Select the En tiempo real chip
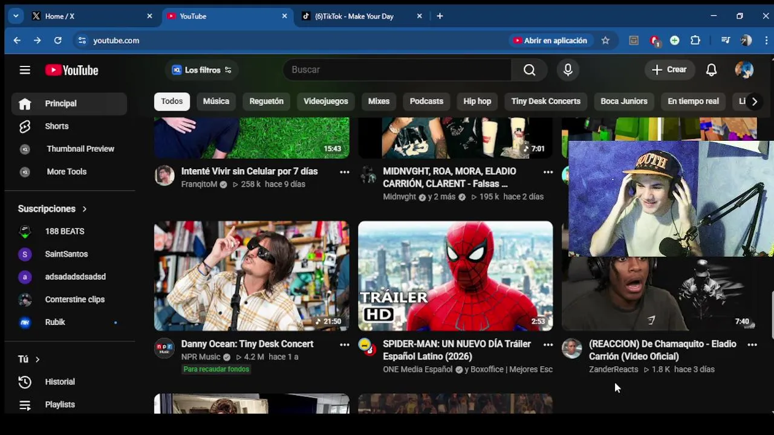Viewport: 774px width, 435px height. pos(693,101)
